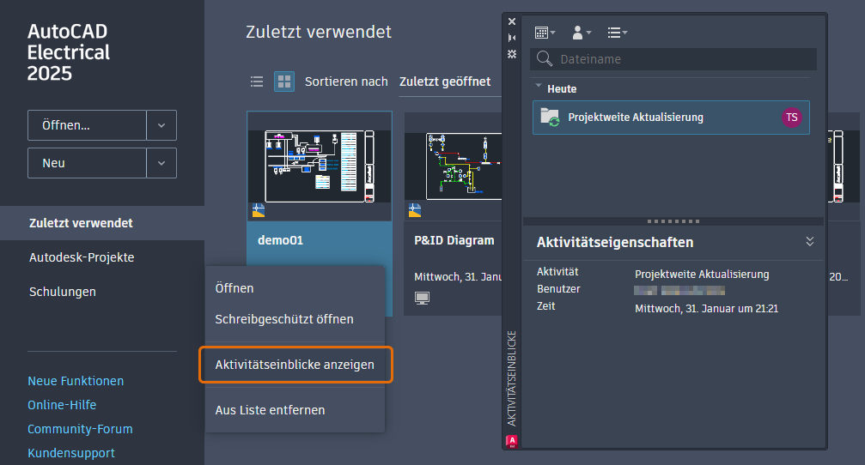Open the user filter dropdown
Screen dimensions: 865x465
(x=582, y=33)
